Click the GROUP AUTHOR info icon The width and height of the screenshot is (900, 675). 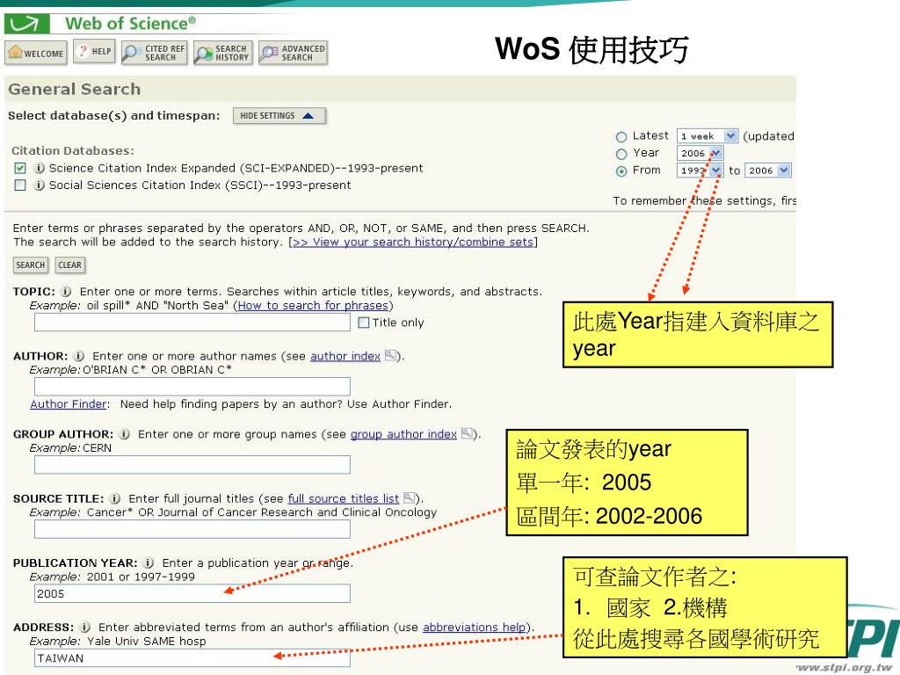pos(124,434)
